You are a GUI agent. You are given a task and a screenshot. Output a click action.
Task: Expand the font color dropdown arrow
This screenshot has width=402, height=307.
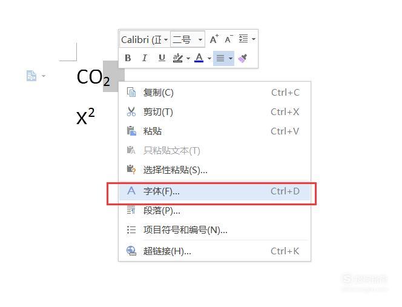click(x=209, y=59)
